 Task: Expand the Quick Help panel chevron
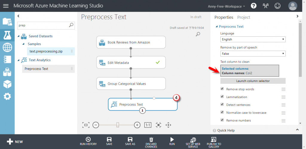(x=297, y=130)
